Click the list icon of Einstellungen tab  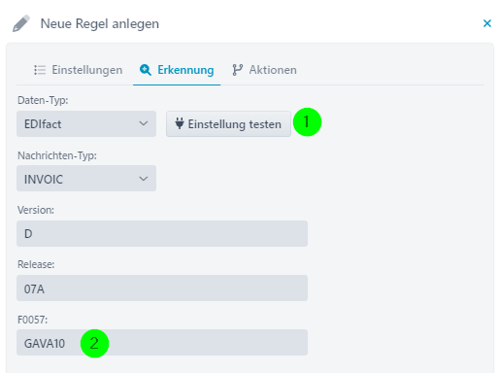pos(40,70)
